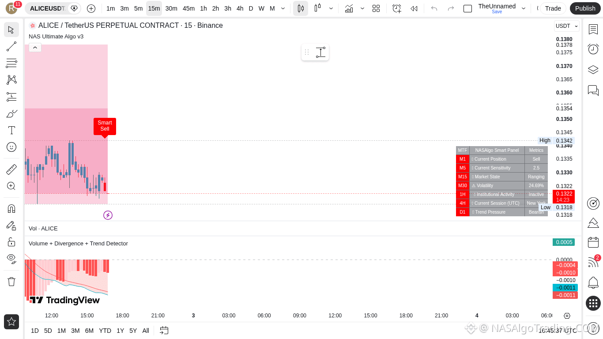Select the brush drawing tool

[11, 113]
